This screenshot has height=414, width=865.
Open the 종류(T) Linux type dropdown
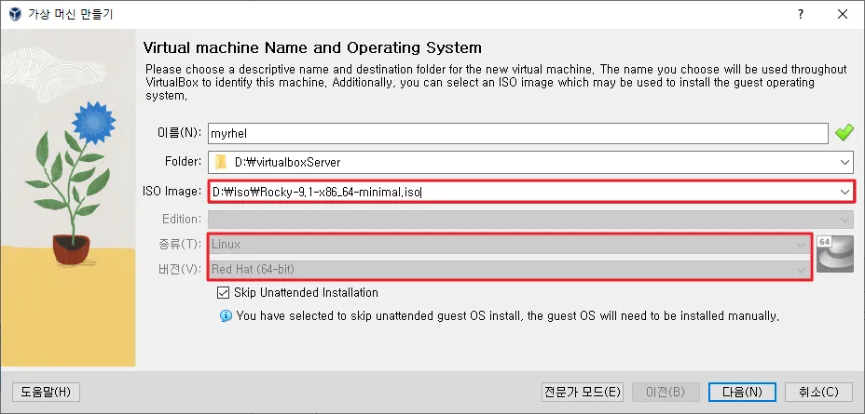pyautogui.click(x=509, y=245)
